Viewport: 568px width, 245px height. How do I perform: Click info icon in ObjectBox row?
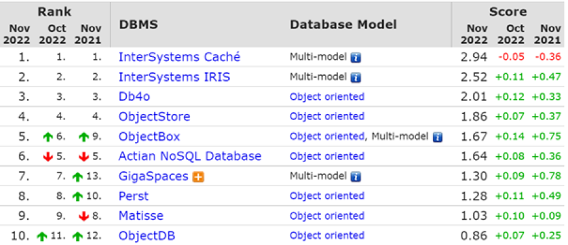coord(437,137)
